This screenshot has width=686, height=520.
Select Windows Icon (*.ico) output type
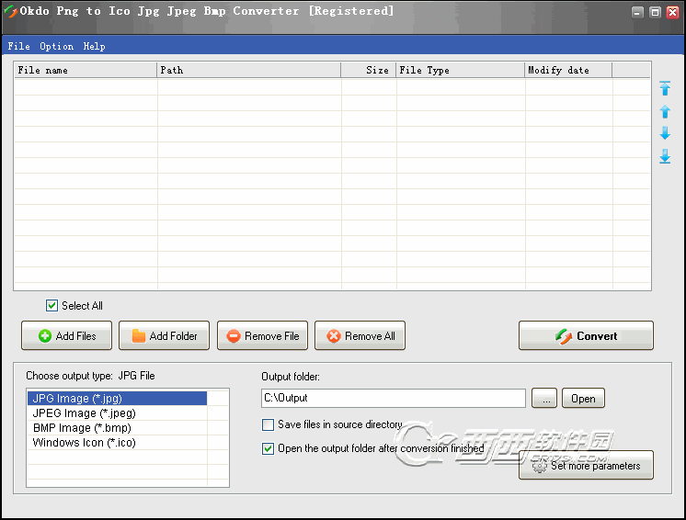[118, 443]
